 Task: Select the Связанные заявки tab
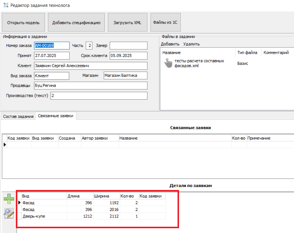coord(56,116)
